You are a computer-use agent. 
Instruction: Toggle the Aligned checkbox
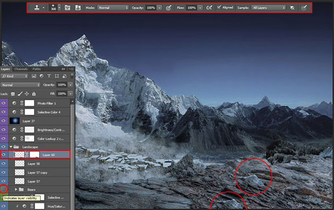(x=219, y=7)
